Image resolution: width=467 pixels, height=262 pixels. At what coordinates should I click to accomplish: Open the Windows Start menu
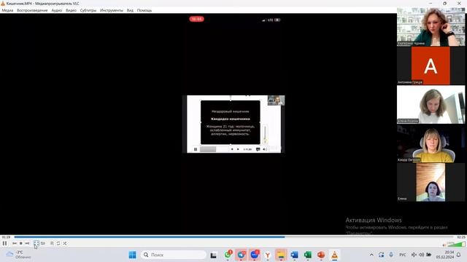132,255
